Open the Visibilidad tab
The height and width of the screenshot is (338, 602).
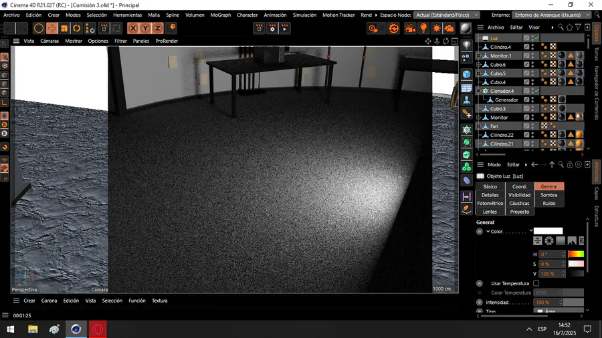(x=519, y=195)
